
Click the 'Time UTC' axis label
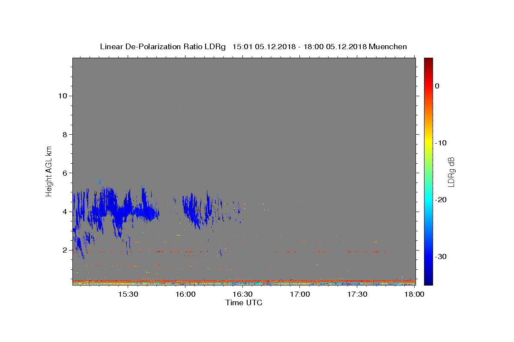coord(244,303)
